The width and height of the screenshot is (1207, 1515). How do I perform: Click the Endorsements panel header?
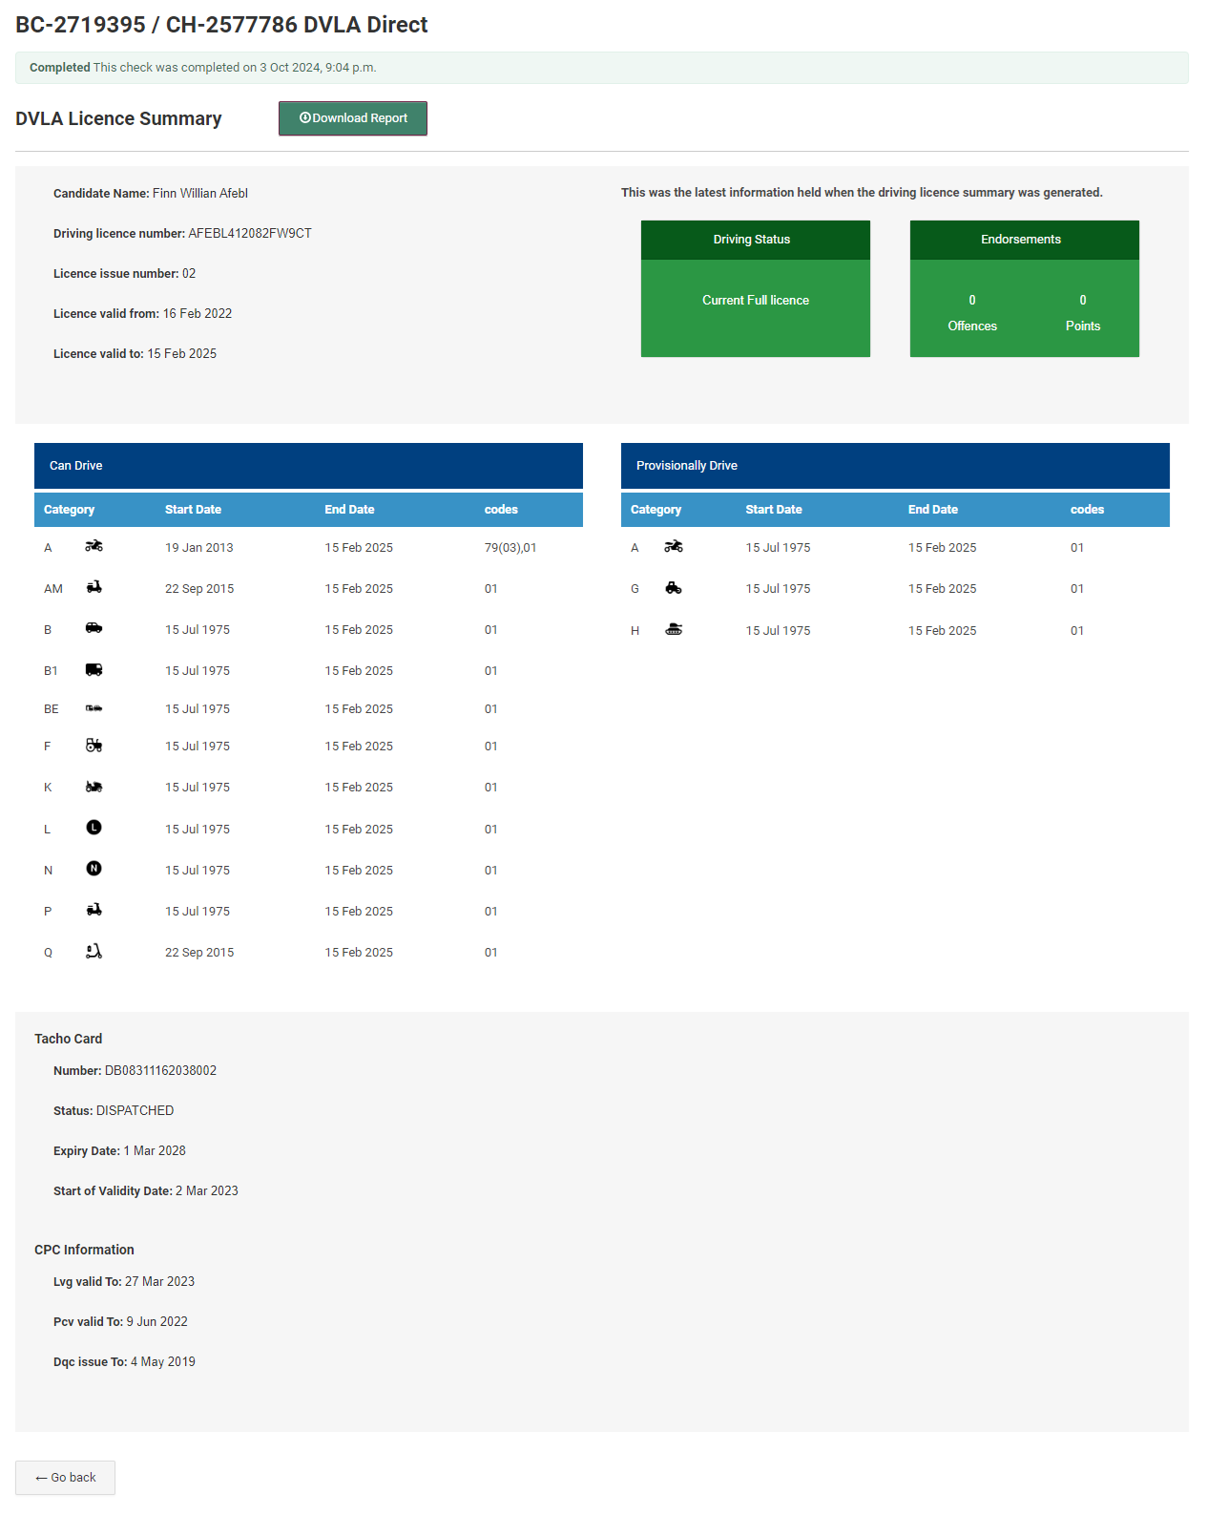[1024, 240]
